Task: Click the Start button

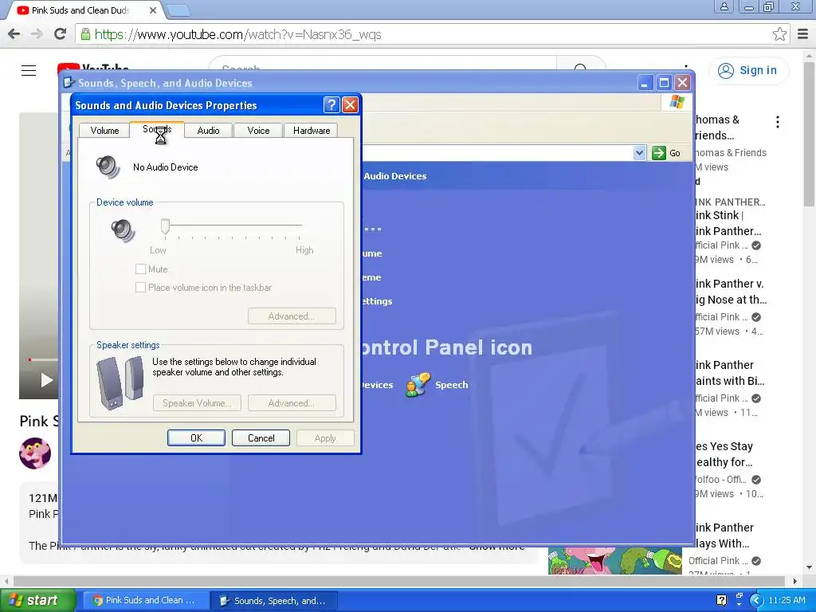Action: pyautogui.click(x=37, y=600)
